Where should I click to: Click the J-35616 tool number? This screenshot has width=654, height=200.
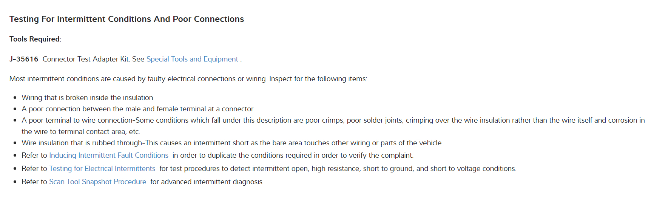click(x=24, y=59)
